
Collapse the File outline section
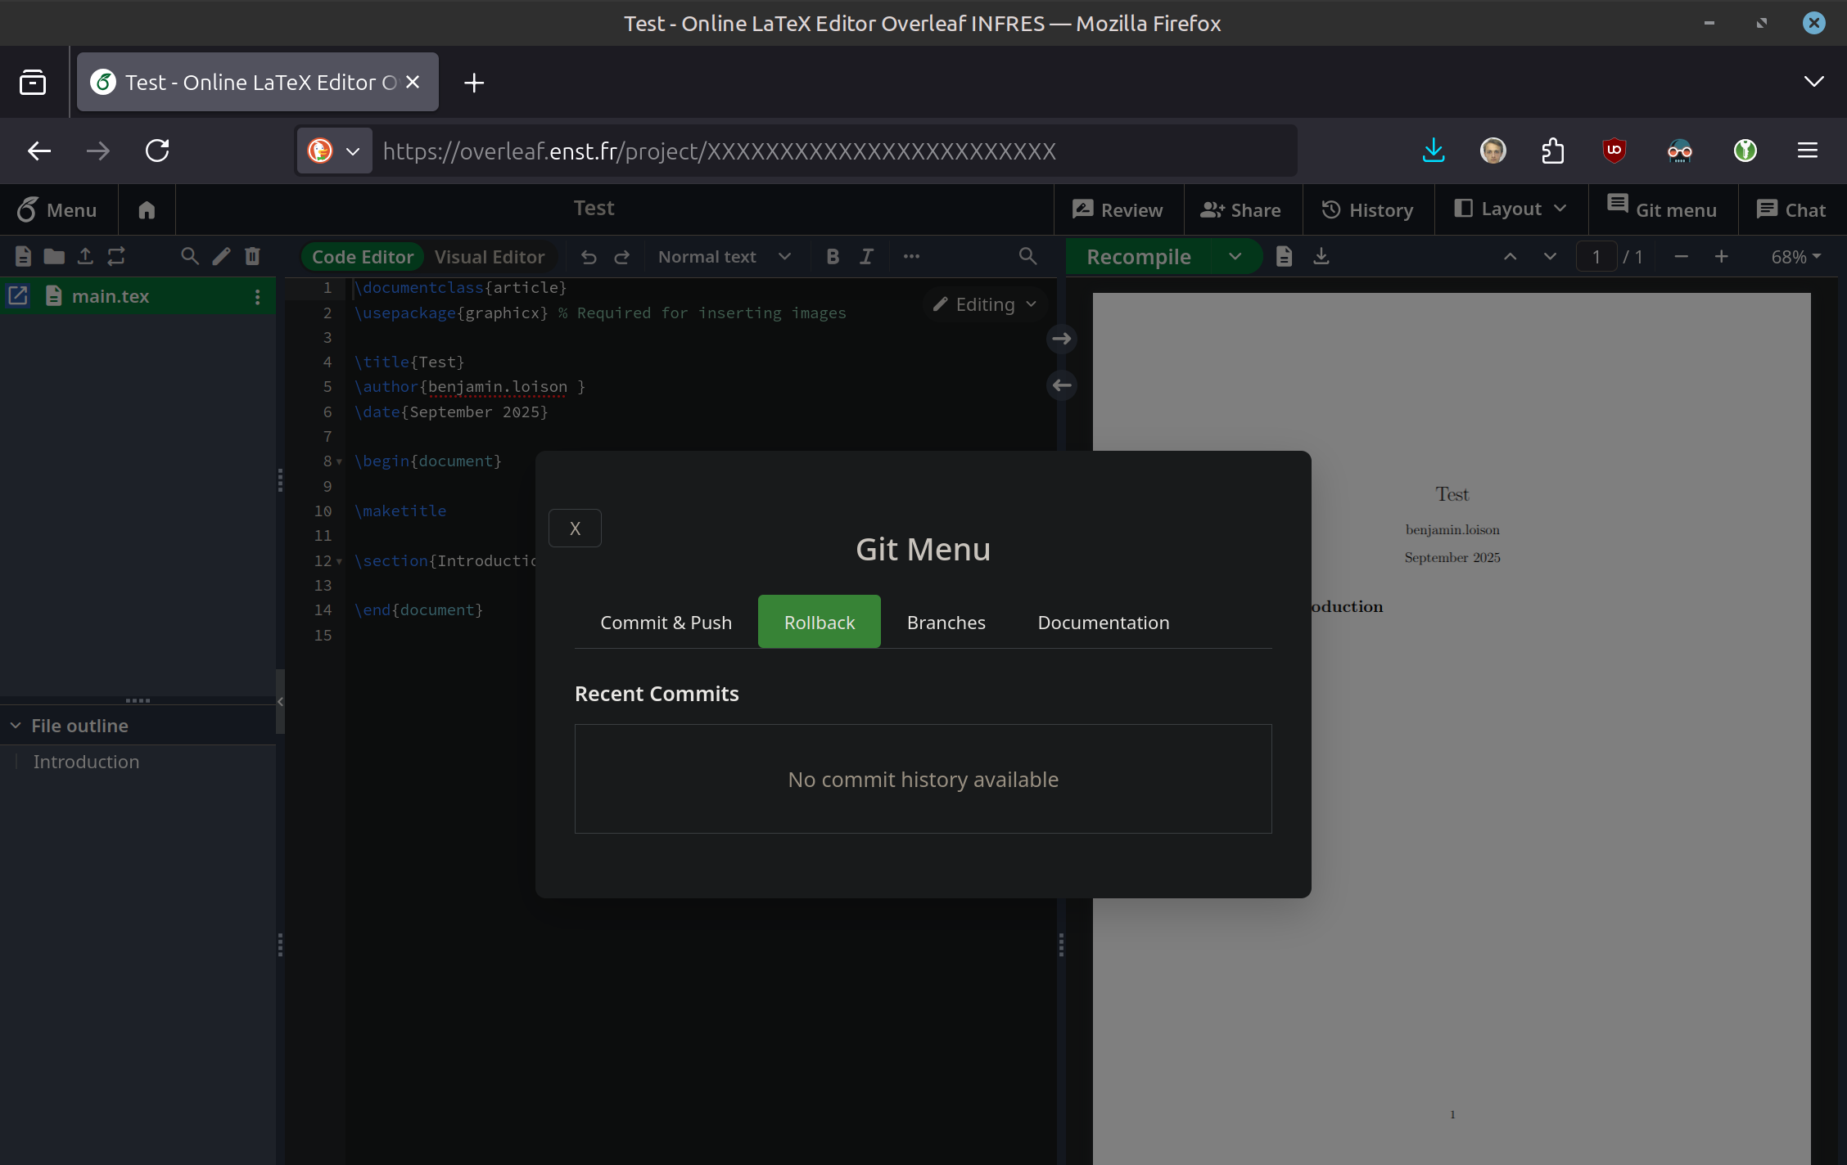pos(16,726)
